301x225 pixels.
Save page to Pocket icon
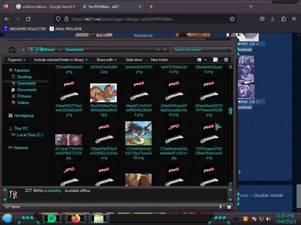tap(262, 19)
